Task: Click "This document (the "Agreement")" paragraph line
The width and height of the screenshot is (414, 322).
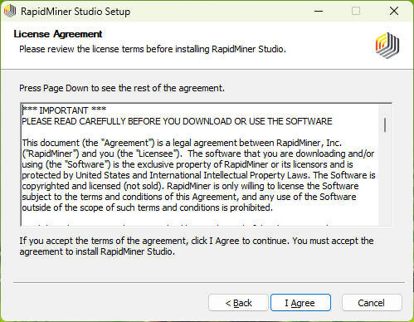Action: coord(182,143)
